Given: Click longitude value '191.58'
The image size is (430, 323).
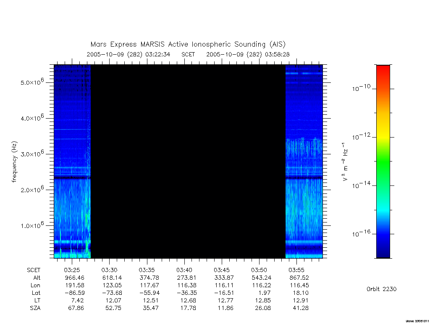Looking at the screenshot, I should (75, 286).
